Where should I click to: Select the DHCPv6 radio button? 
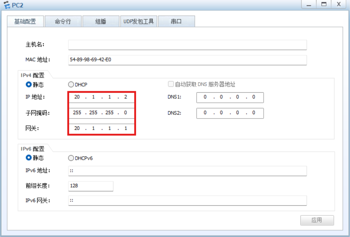(71, 158)
